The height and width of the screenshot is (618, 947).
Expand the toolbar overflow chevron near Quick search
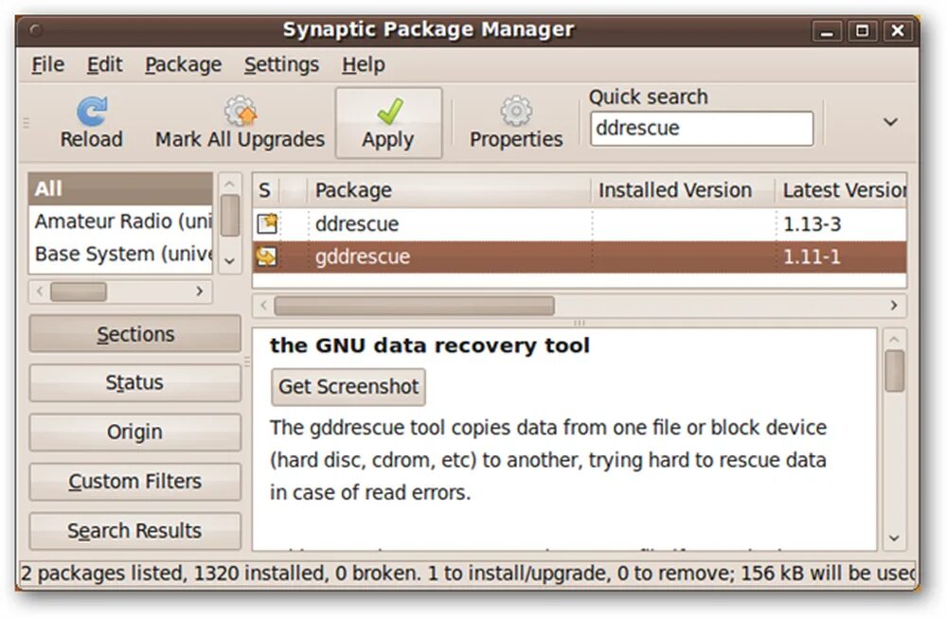click(x=889, y=122)
